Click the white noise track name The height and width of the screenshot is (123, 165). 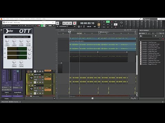coord(38,74)
